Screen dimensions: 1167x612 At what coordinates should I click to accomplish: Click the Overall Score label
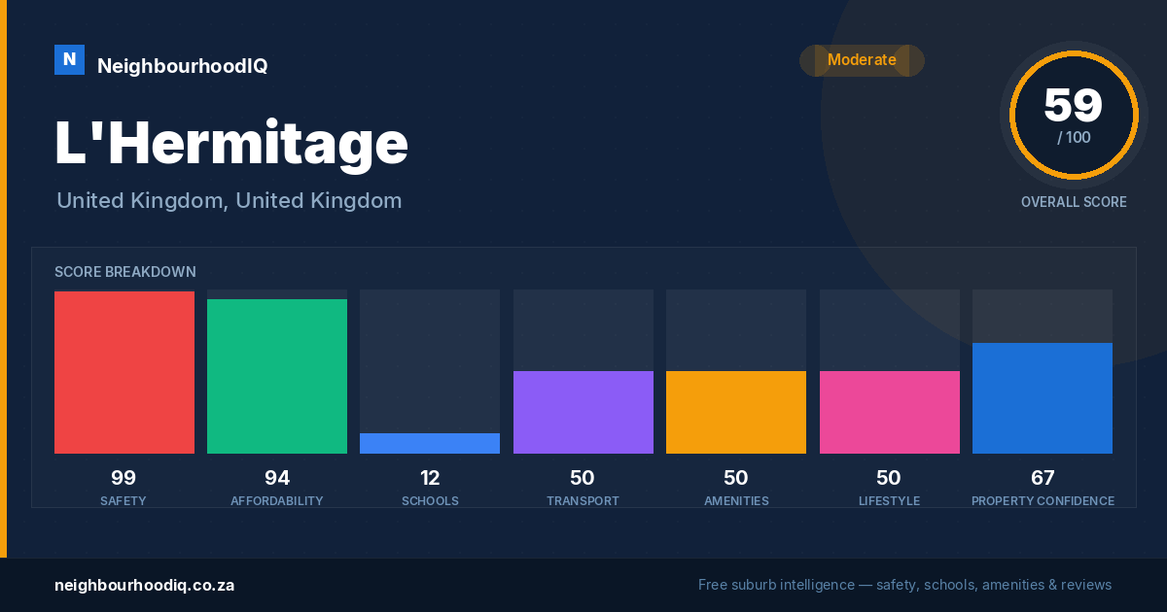[1074, 202]
